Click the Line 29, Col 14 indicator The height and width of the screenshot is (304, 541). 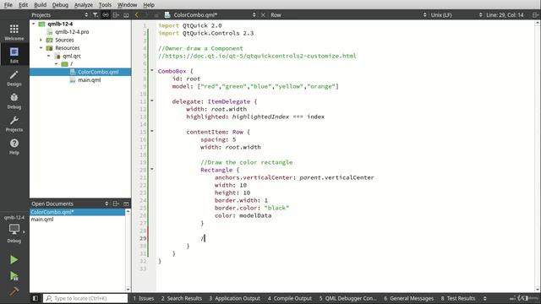(x=505, y=15)
